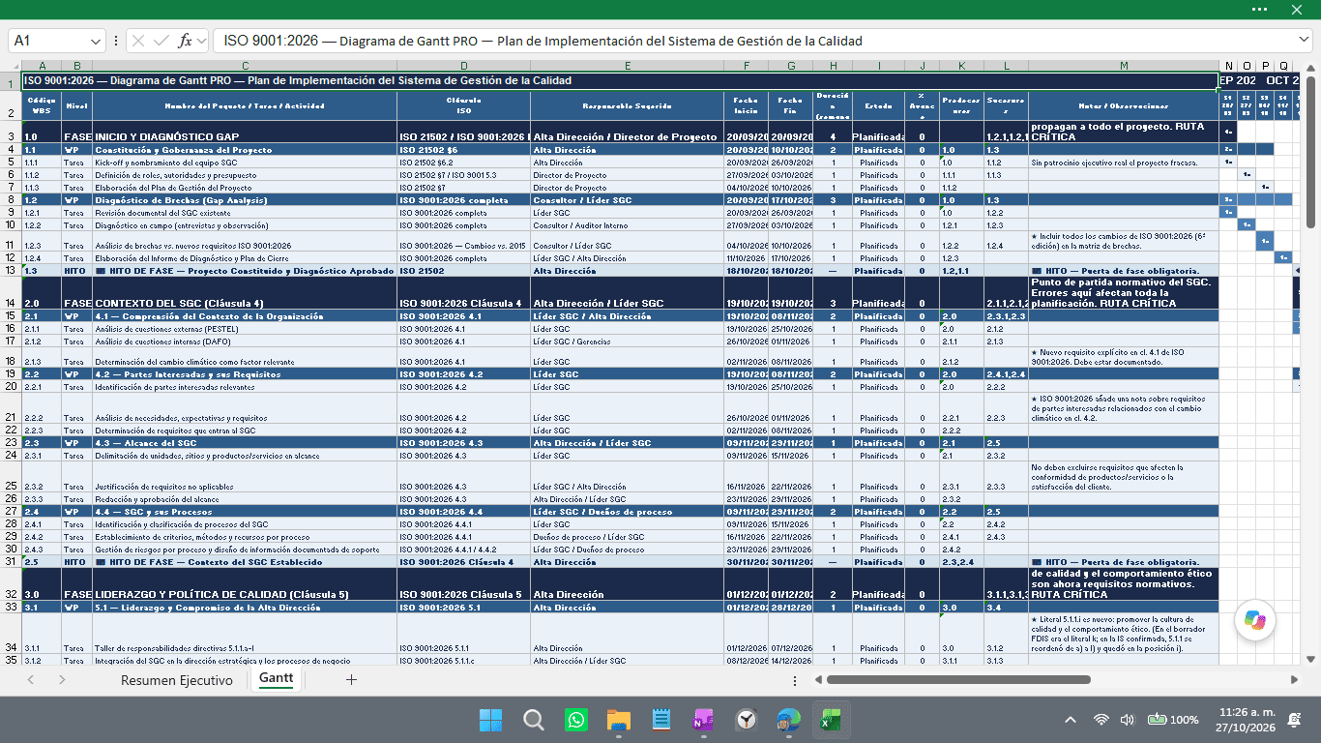Viewport: 1321px width, 743px height.
Task: Open taskbar Search
Action: (x=533, y=720)
